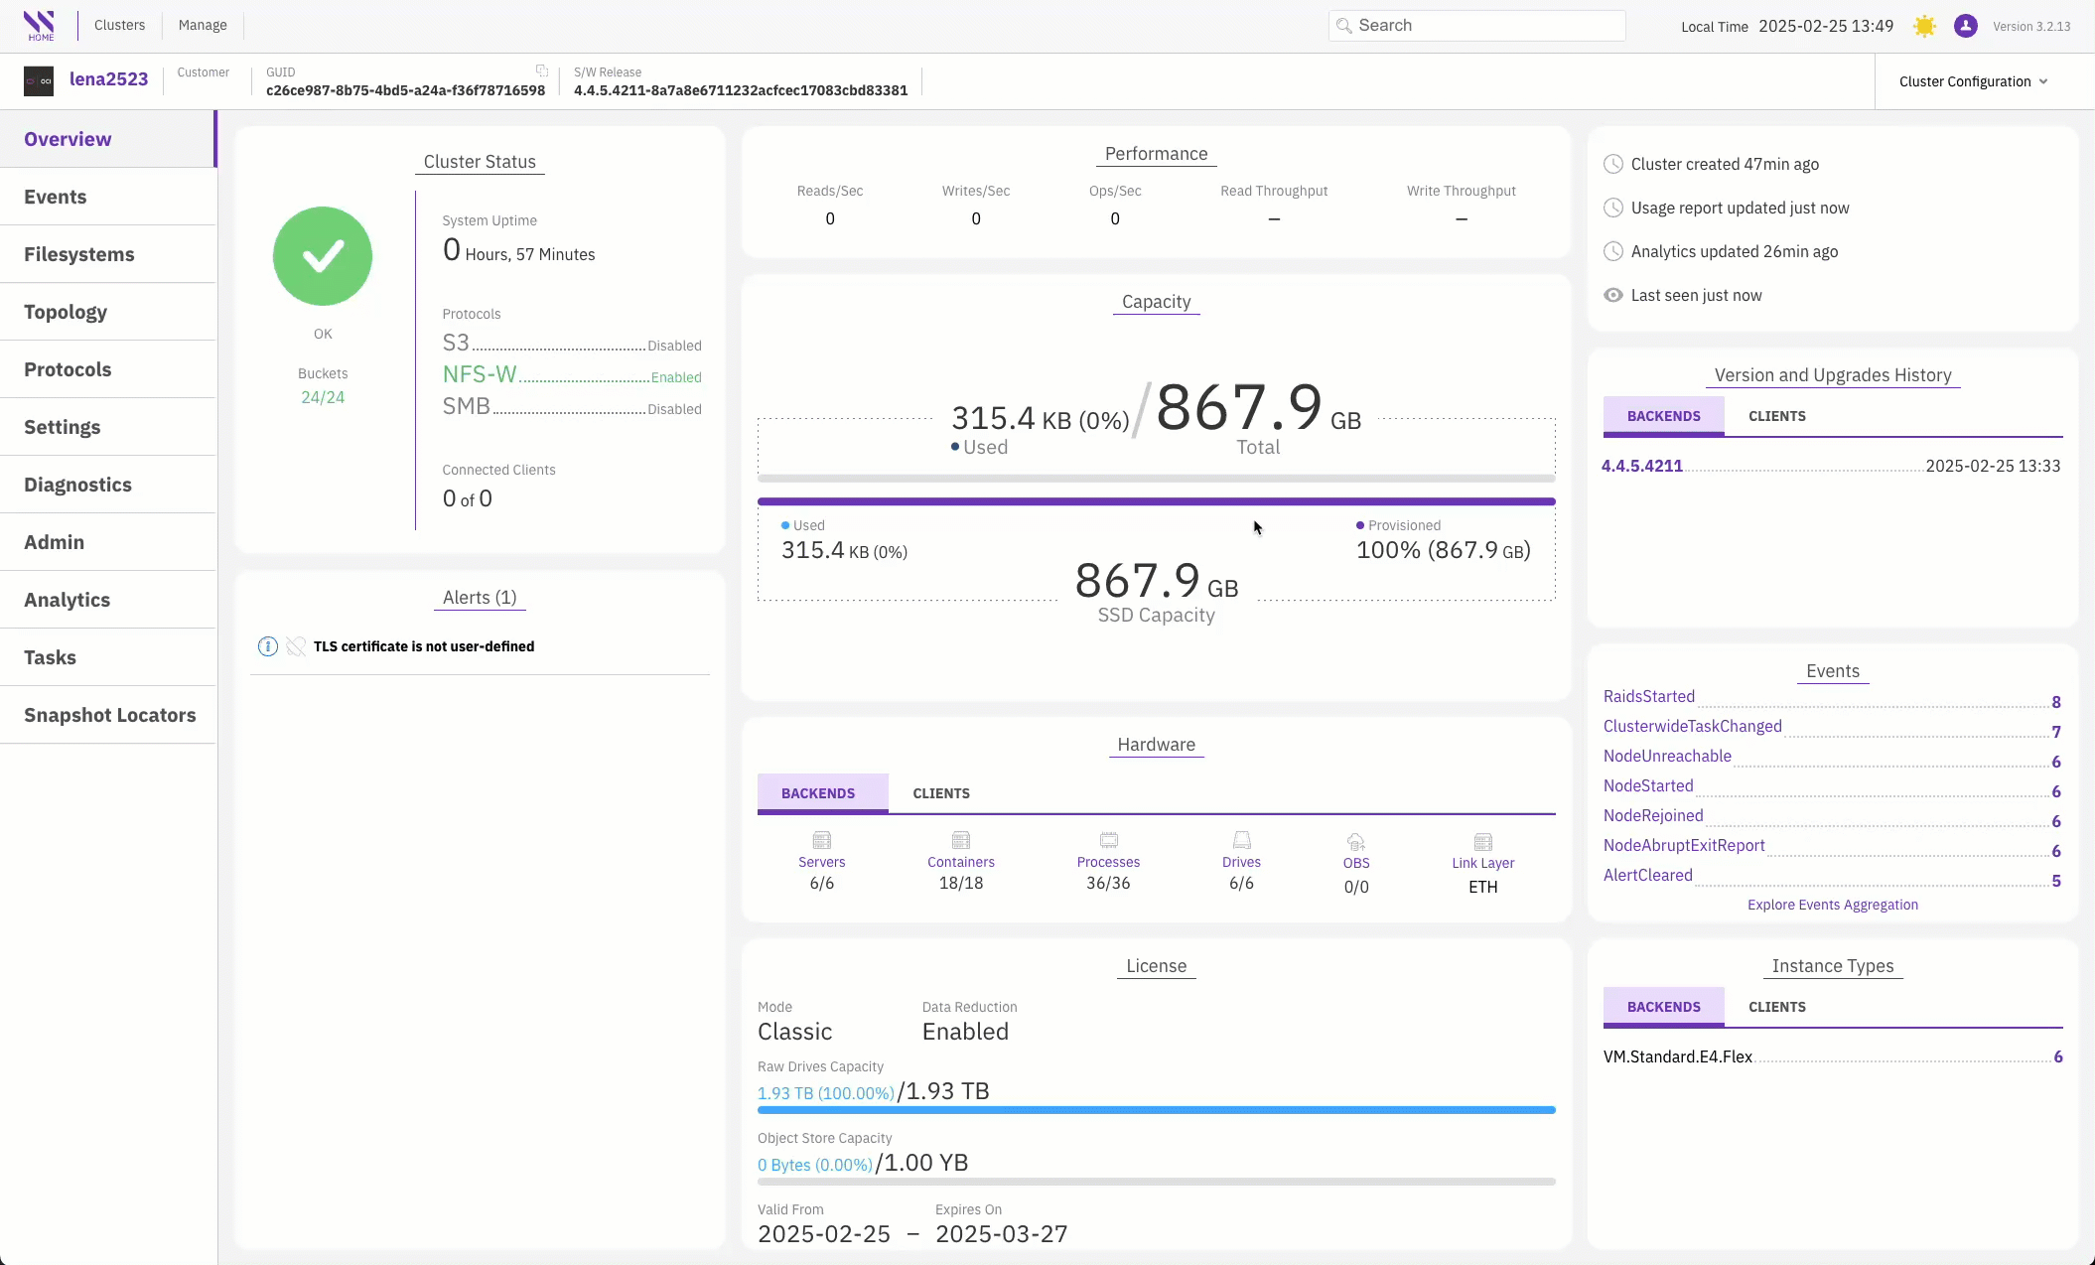Toggle the sun light/dark theme icon
This screenshot has height=1265, width=2095.
coord(1924,26)
